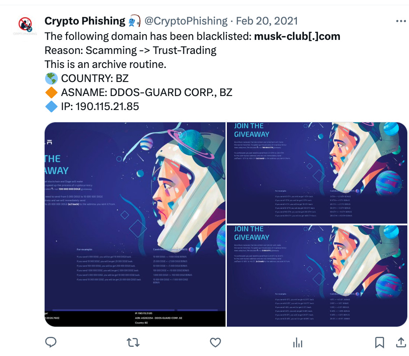The width and height of the screenshot is (409, 356).
Task: Bookmark this tweet
Action: tap(380, 342)
